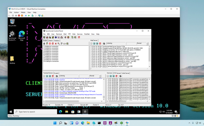The height and width of the screenshot is (126, 204).
Task: Click the host taskbar Search icon
Action: click(x=60, y=123)
